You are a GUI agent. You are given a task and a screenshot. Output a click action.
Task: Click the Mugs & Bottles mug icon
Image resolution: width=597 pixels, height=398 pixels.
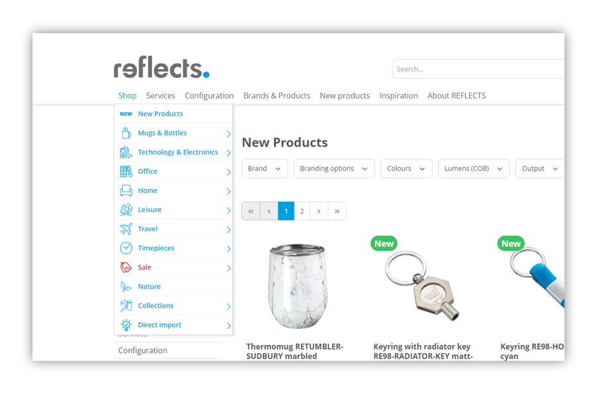[x=126, y=133]
